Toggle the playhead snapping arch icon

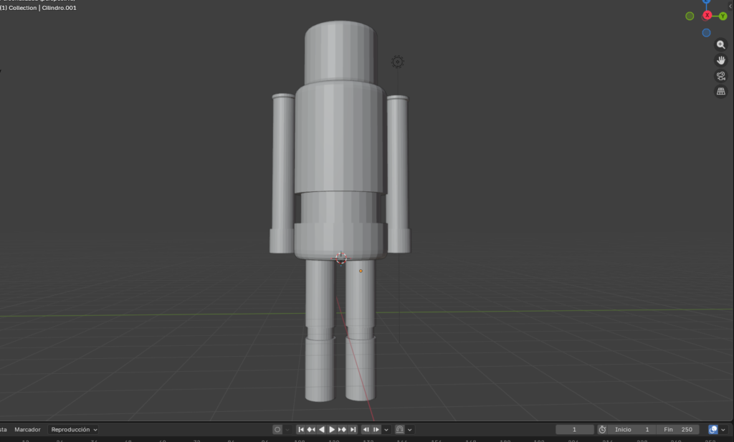pyautogui.click(x=399, y=429)
